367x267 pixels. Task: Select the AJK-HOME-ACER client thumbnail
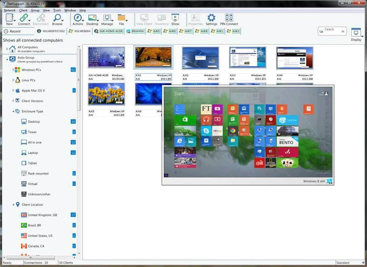pyautogui.click(x=106, y=58)
